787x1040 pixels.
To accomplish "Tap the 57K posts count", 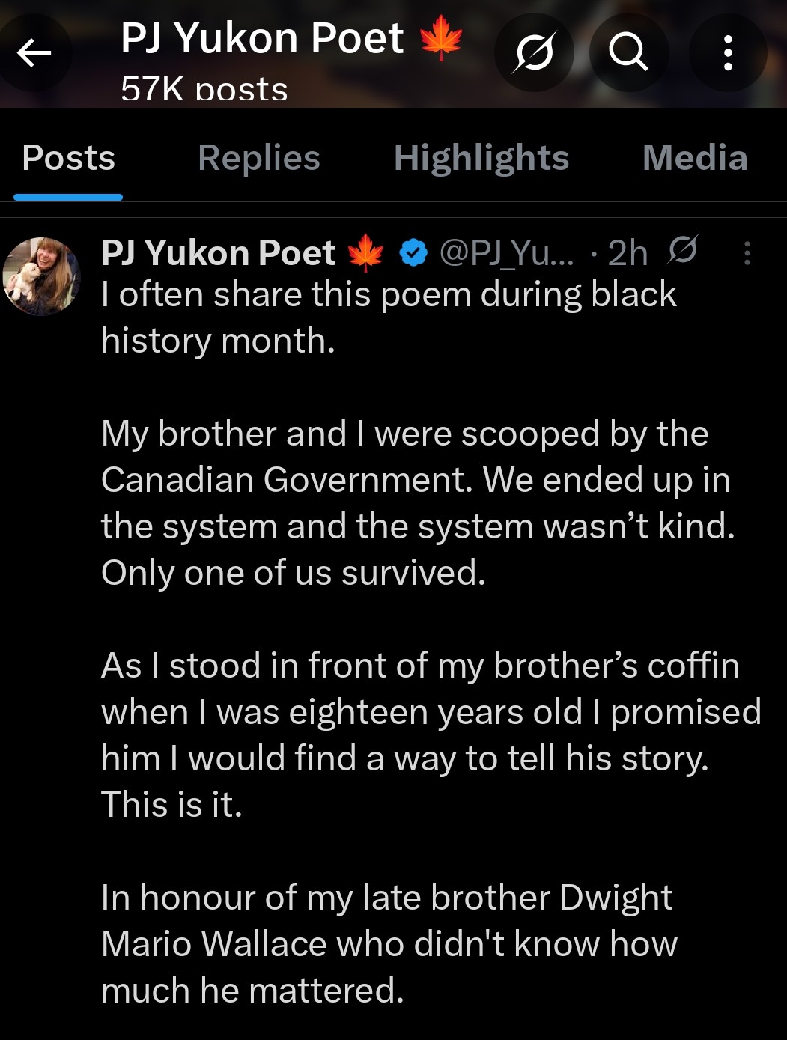I will (x=204, y=90).
